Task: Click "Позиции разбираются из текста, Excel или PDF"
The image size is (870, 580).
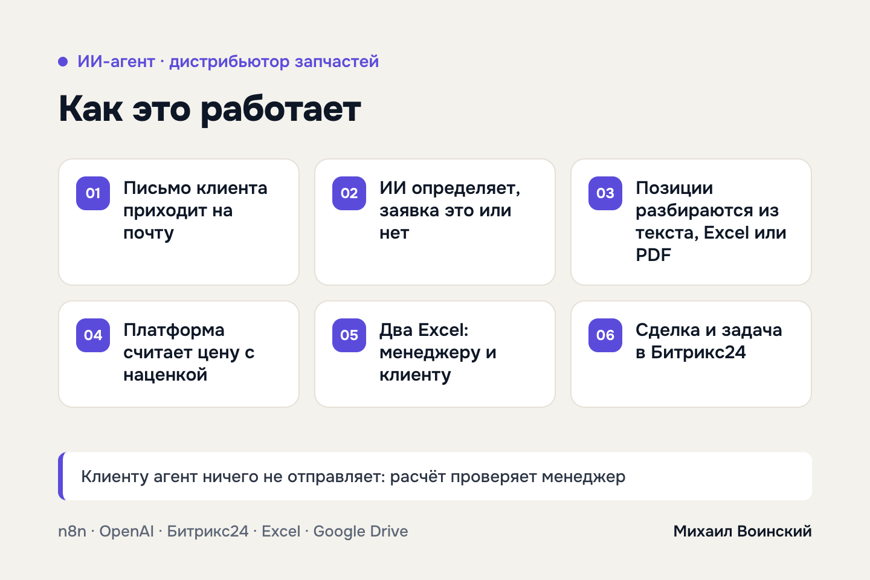Action: tap(711, 221)
